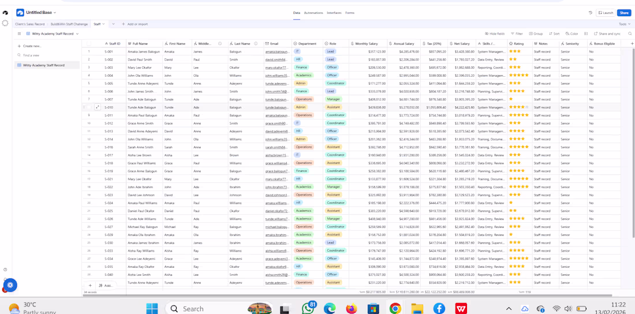Click info icon on Middle name column
This screenshot has height=314, width=635.
[x=221, y=43]
